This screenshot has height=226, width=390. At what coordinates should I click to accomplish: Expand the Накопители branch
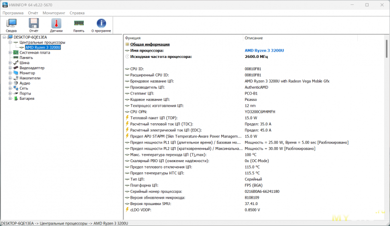click(10, 78)
